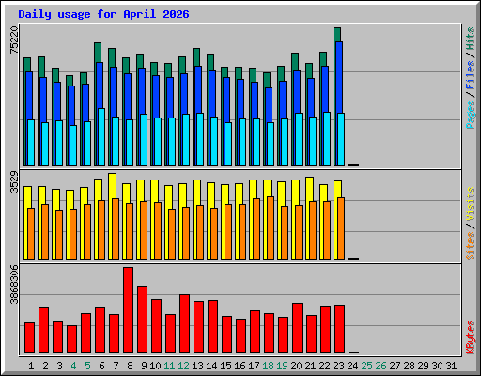The image size is (481, 376).
Task: Click the red KBytes bar for day 9
Action: [x=142, y=320]
